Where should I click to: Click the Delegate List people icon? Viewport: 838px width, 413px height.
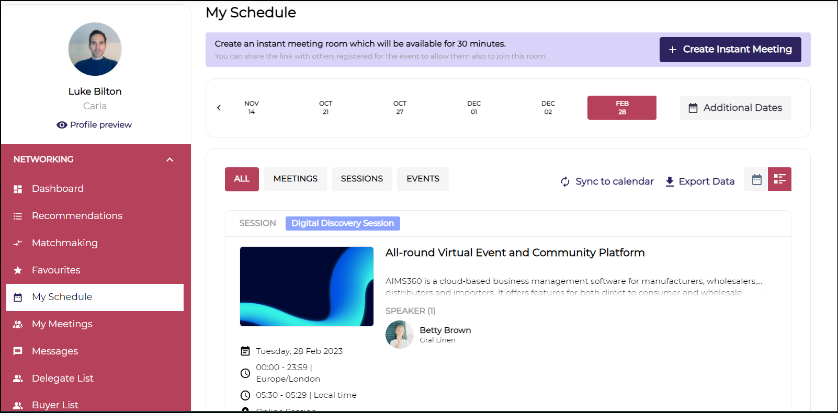[x=18, y=378]
